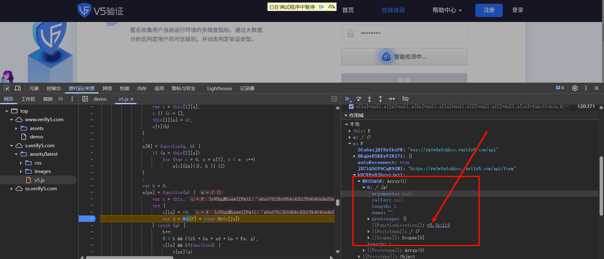Collapse s.verify5.com domain node
The image size is (604, 259).
(11, 146)
